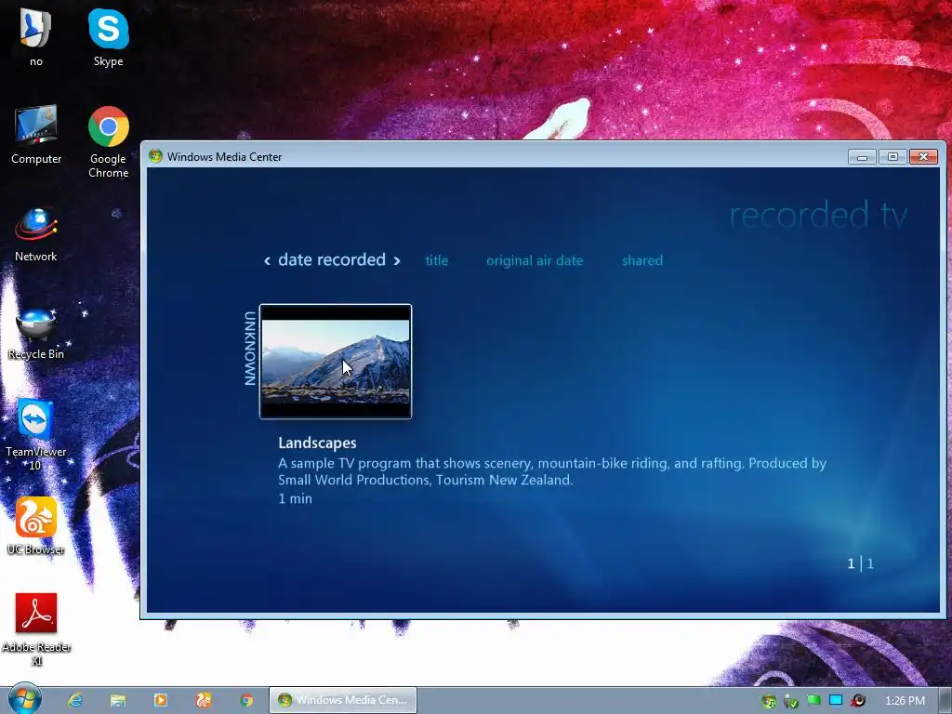Image resolution: width=952 pixels, height=714 pixels.
Task: Switch to 'original air date' tab
Action: [x=535, y=260]
